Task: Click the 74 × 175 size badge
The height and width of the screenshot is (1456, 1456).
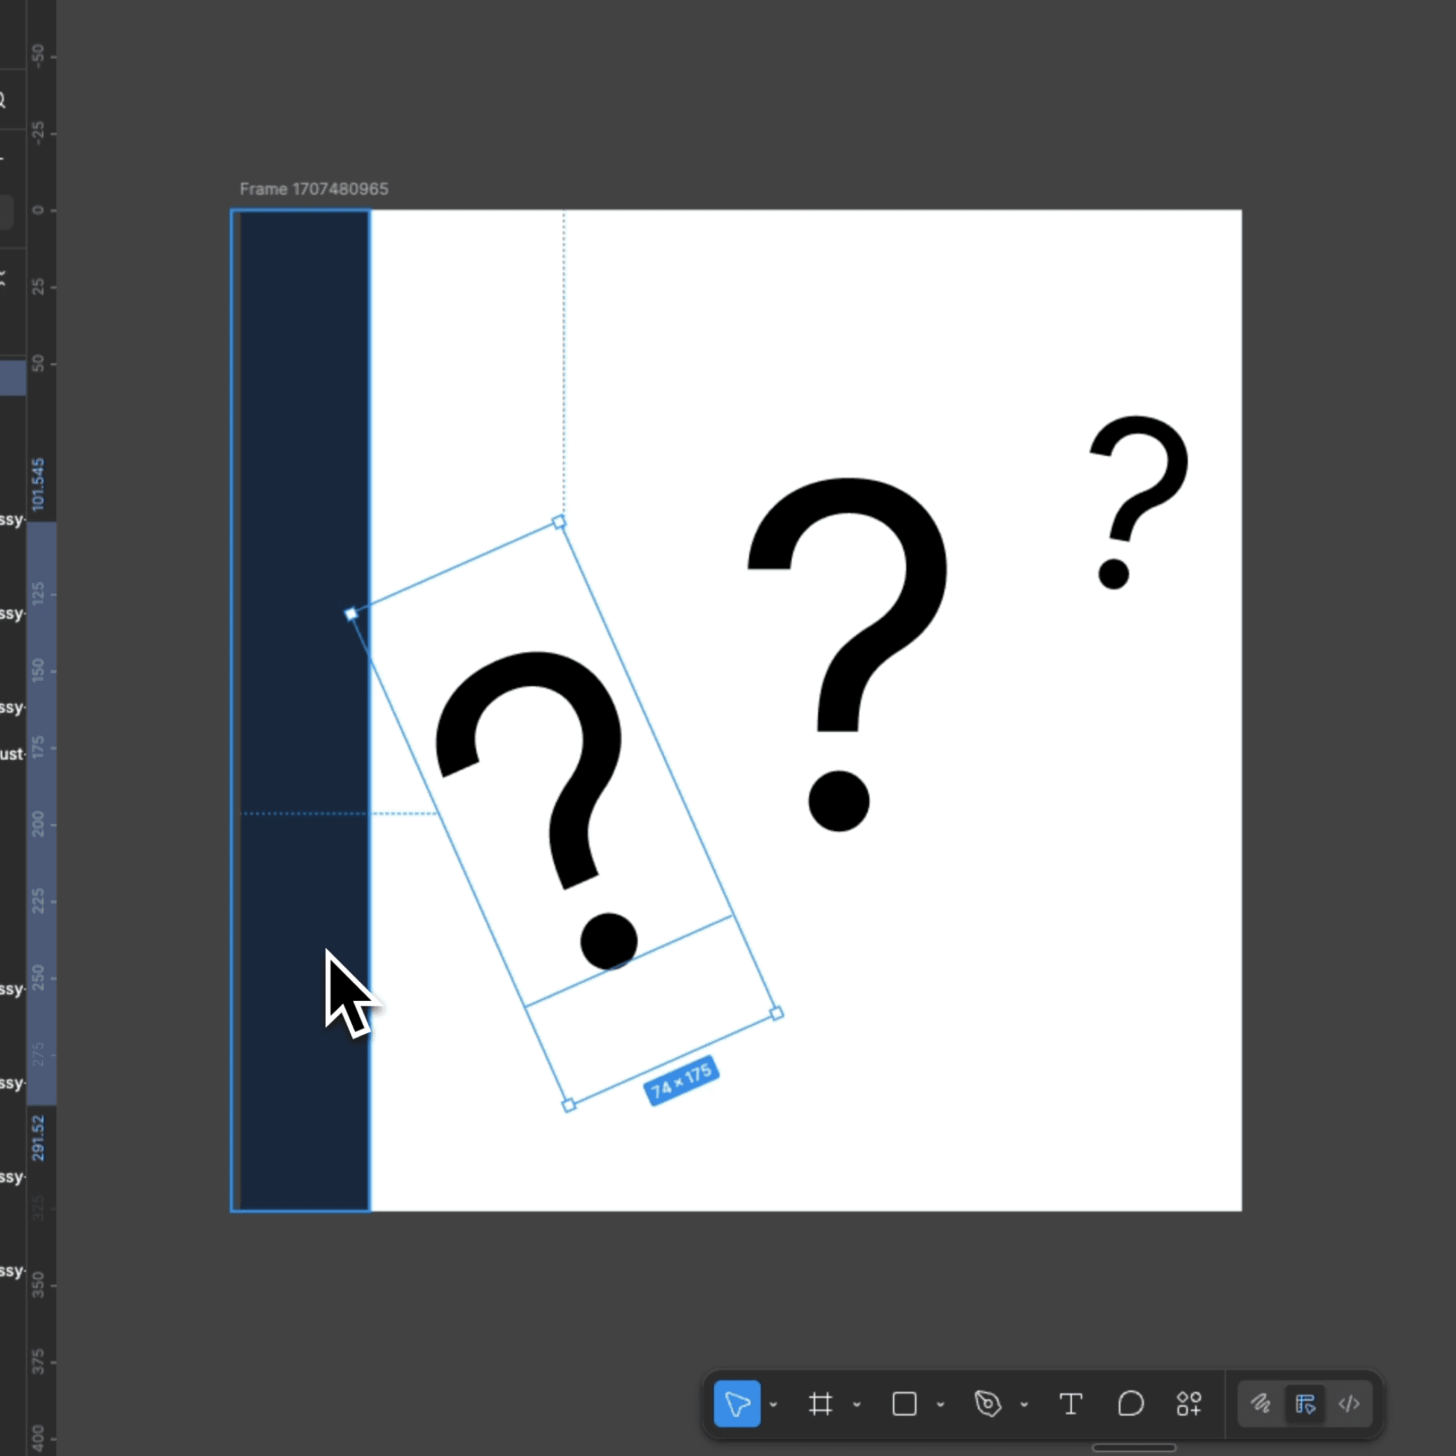Action: tap(681, 1081)
